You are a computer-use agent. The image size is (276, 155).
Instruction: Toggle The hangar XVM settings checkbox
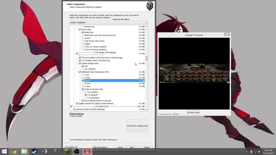tap(77, 53)
